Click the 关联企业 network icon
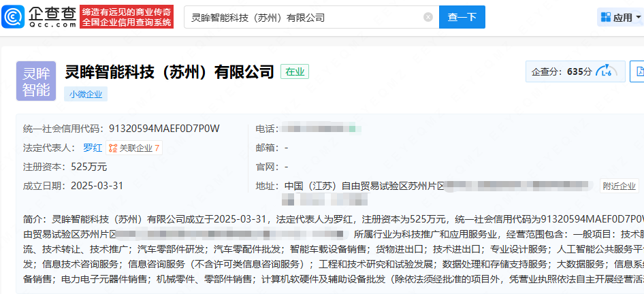 pos(113,148)
